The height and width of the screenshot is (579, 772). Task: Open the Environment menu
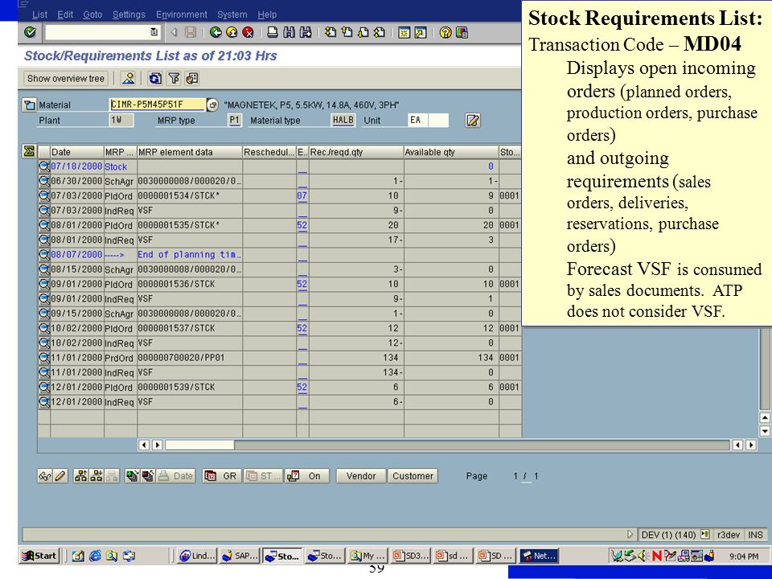pos(182,14)
